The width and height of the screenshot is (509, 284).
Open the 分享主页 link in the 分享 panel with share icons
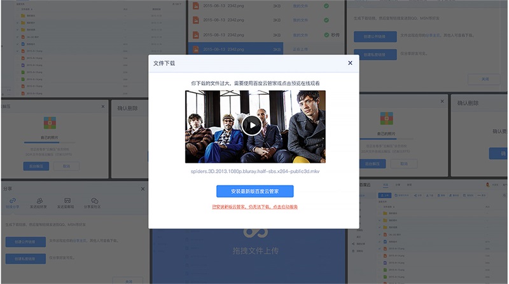[x=80, y=241]
